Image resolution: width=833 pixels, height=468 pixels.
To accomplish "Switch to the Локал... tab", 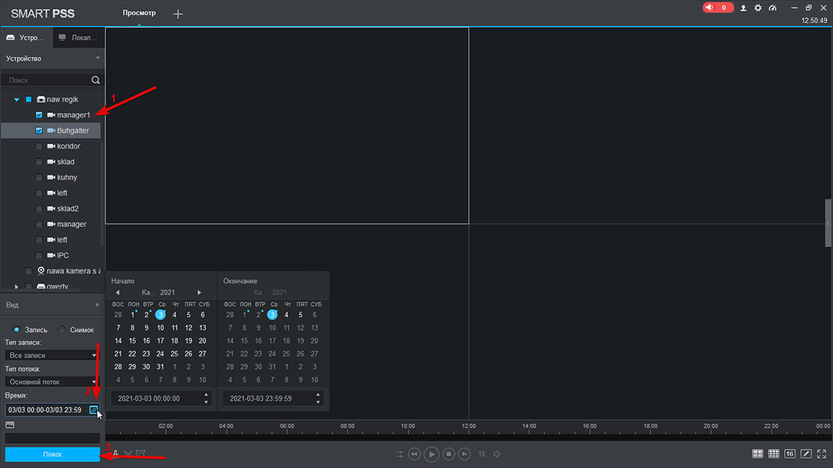I will pyautogui.click(x=78, y=38).
